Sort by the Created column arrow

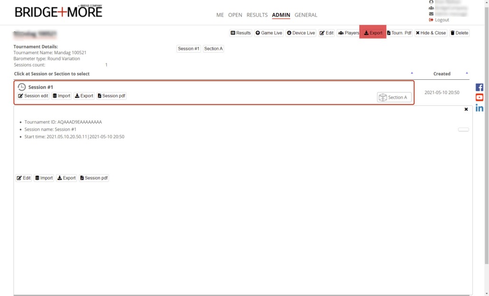click(x=467, y=73)
